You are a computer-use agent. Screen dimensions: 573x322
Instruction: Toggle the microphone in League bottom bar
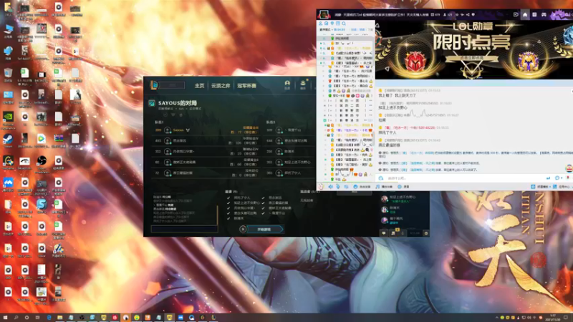(x=403, y=233)
